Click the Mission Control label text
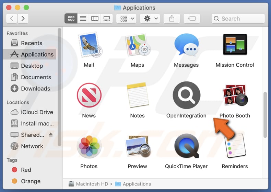The height and width of the screenshot is (192, 271). 235,65
